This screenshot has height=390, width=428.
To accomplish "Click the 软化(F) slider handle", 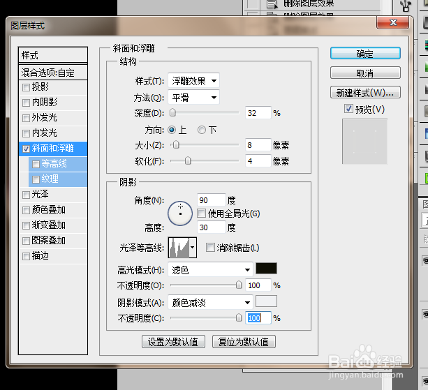I will click(188, 160).
